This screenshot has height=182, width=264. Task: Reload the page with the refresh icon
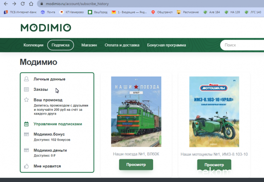click(x=23, y=4)
